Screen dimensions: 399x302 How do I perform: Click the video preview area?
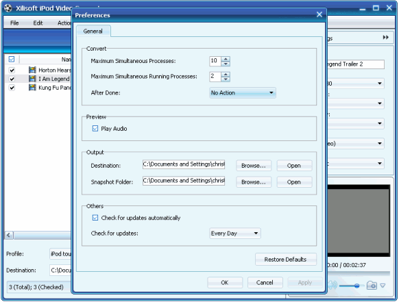pos(359,220)
